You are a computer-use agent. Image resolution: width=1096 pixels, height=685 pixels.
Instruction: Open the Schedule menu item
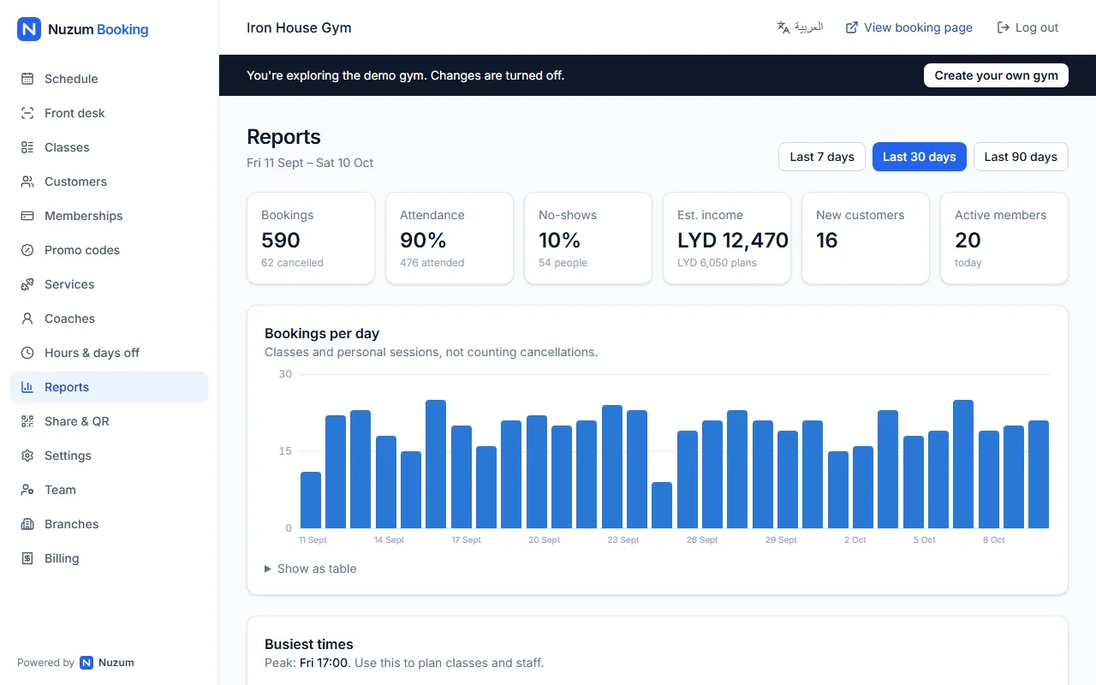[x=109, y=79]
